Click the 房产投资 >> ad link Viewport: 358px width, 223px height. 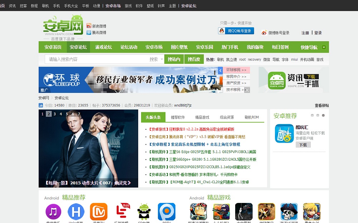[236, 83]
